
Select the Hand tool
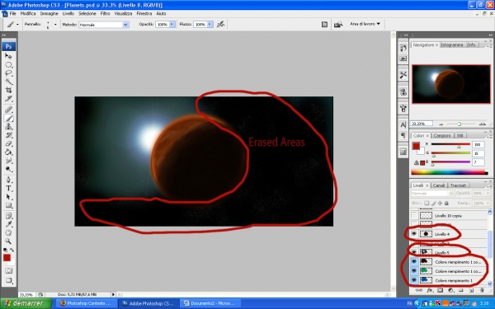8,233
